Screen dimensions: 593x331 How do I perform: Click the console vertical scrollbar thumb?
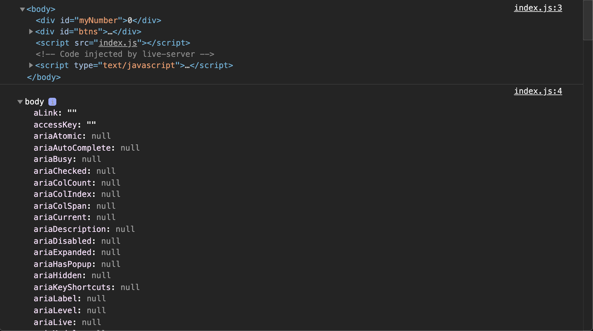click(x=587, y=21)
